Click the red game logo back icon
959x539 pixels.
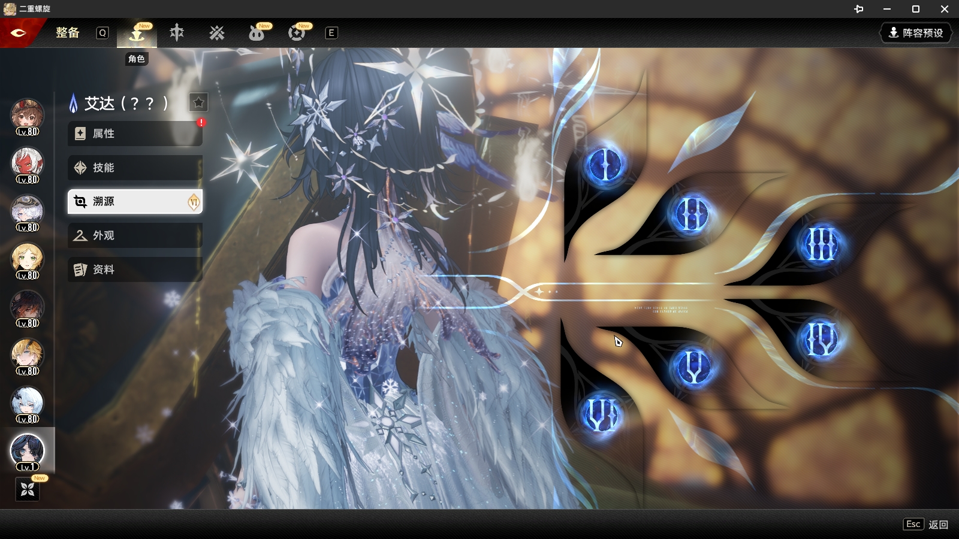point(19,33)
